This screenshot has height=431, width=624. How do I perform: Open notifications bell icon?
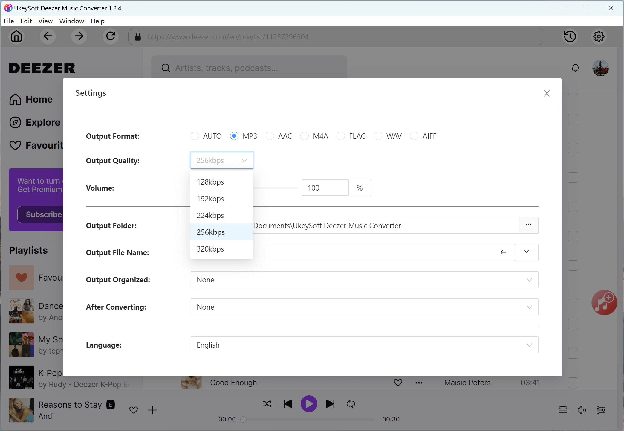[575, 68]
